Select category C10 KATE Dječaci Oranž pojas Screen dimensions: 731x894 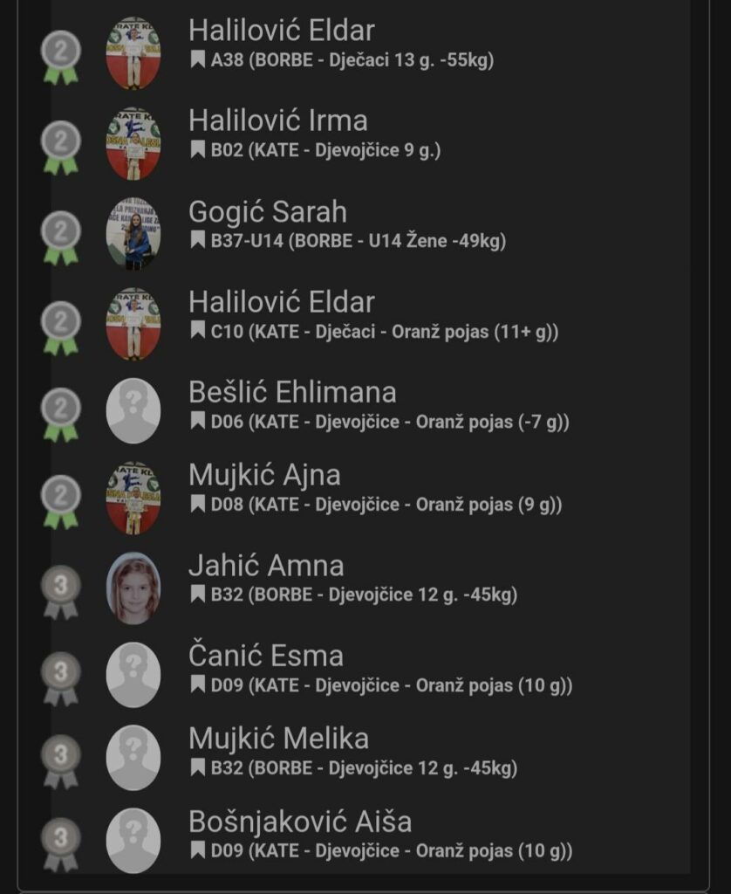[385, 331]
